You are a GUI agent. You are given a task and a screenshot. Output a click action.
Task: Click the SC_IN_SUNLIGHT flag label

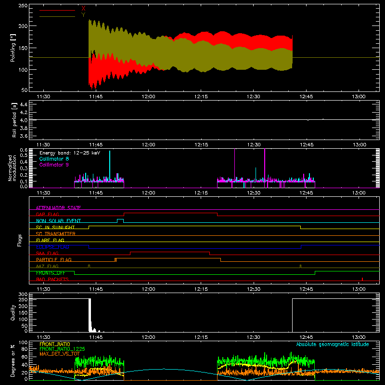click(55, 227)
